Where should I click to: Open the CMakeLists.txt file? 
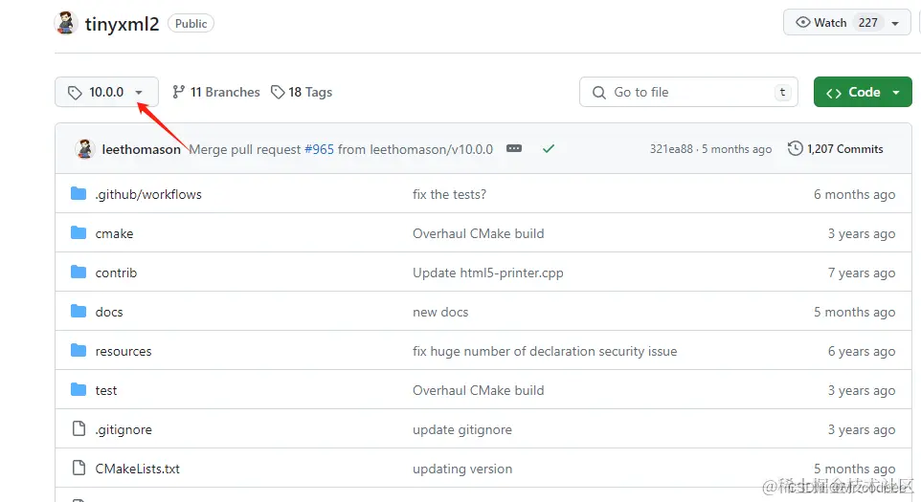click(138, 469)
